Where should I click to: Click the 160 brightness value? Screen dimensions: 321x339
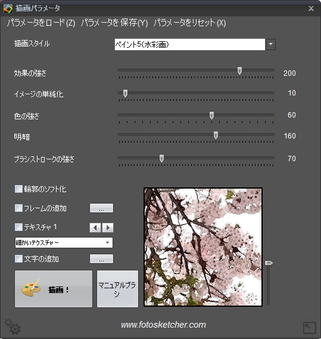[289, 135]
